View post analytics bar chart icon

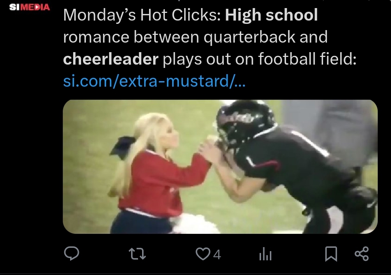[x=265, y=254]
